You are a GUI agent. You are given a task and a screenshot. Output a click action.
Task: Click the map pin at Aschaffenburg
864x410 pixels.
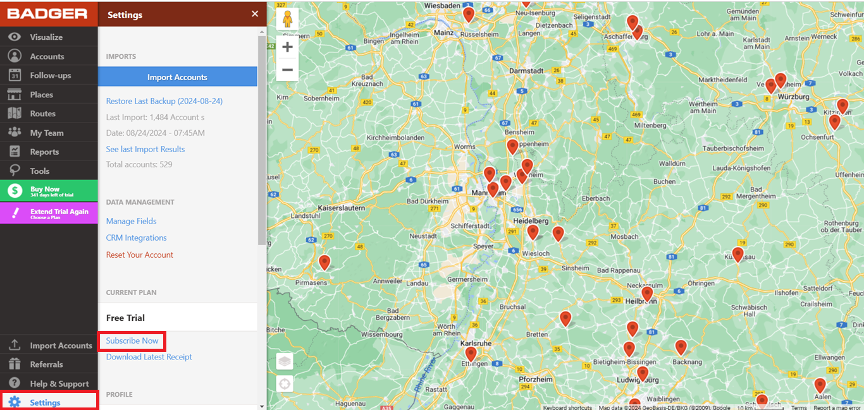[x=633, y=23]
